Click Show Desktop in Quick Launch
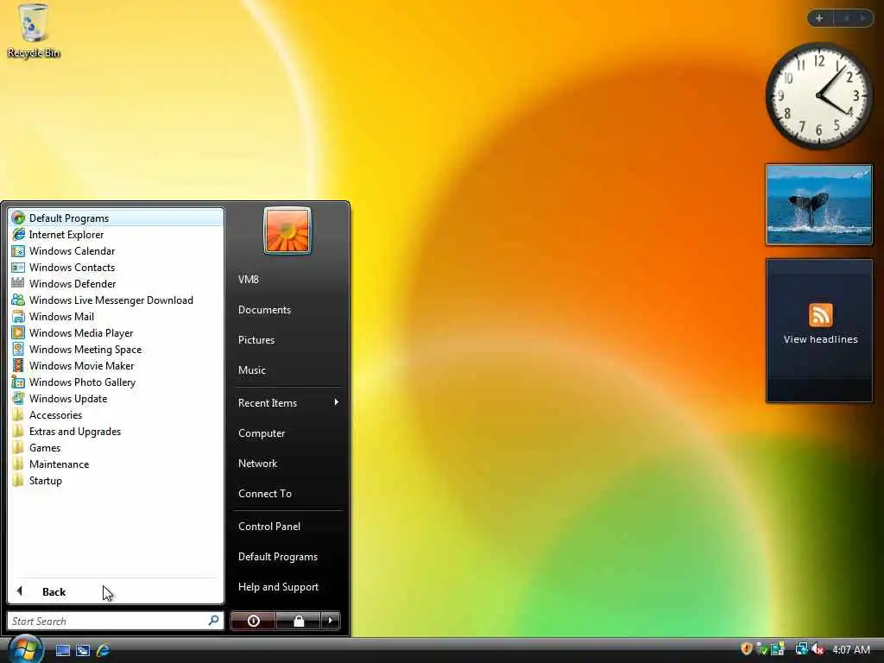Image resolution: width=884 pixels, height=663 pixels. click(x=62, y=650)
